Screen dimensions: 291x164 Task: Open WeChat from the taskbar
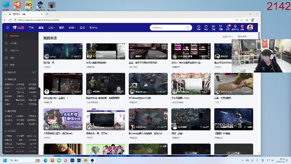point(59,160)
